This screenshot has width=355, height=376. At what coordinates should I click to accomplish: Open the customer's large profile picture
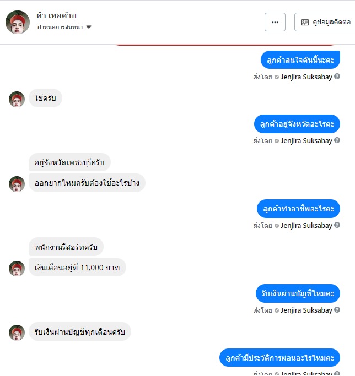[x=18, y=22]
